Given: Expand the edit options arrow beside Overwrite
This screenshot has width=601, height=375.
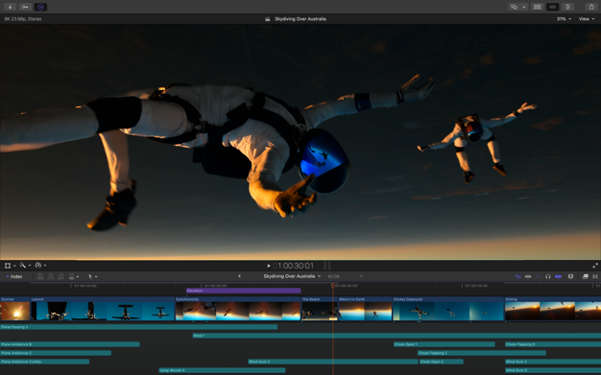Looking at the screenshot, I should point(78,276).
